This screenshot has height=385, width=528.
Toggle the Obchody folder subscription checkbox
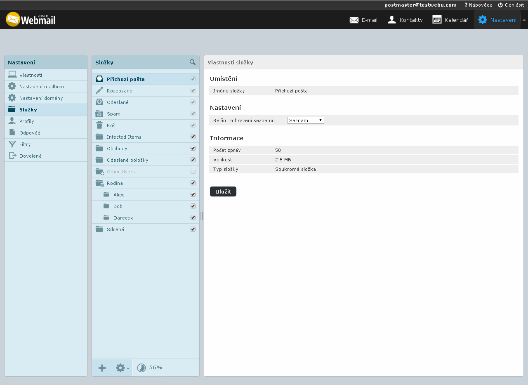193,148
